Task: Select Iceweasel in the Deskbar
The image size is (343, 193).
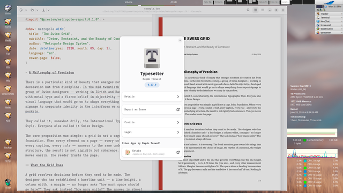Action: [329, 25]
